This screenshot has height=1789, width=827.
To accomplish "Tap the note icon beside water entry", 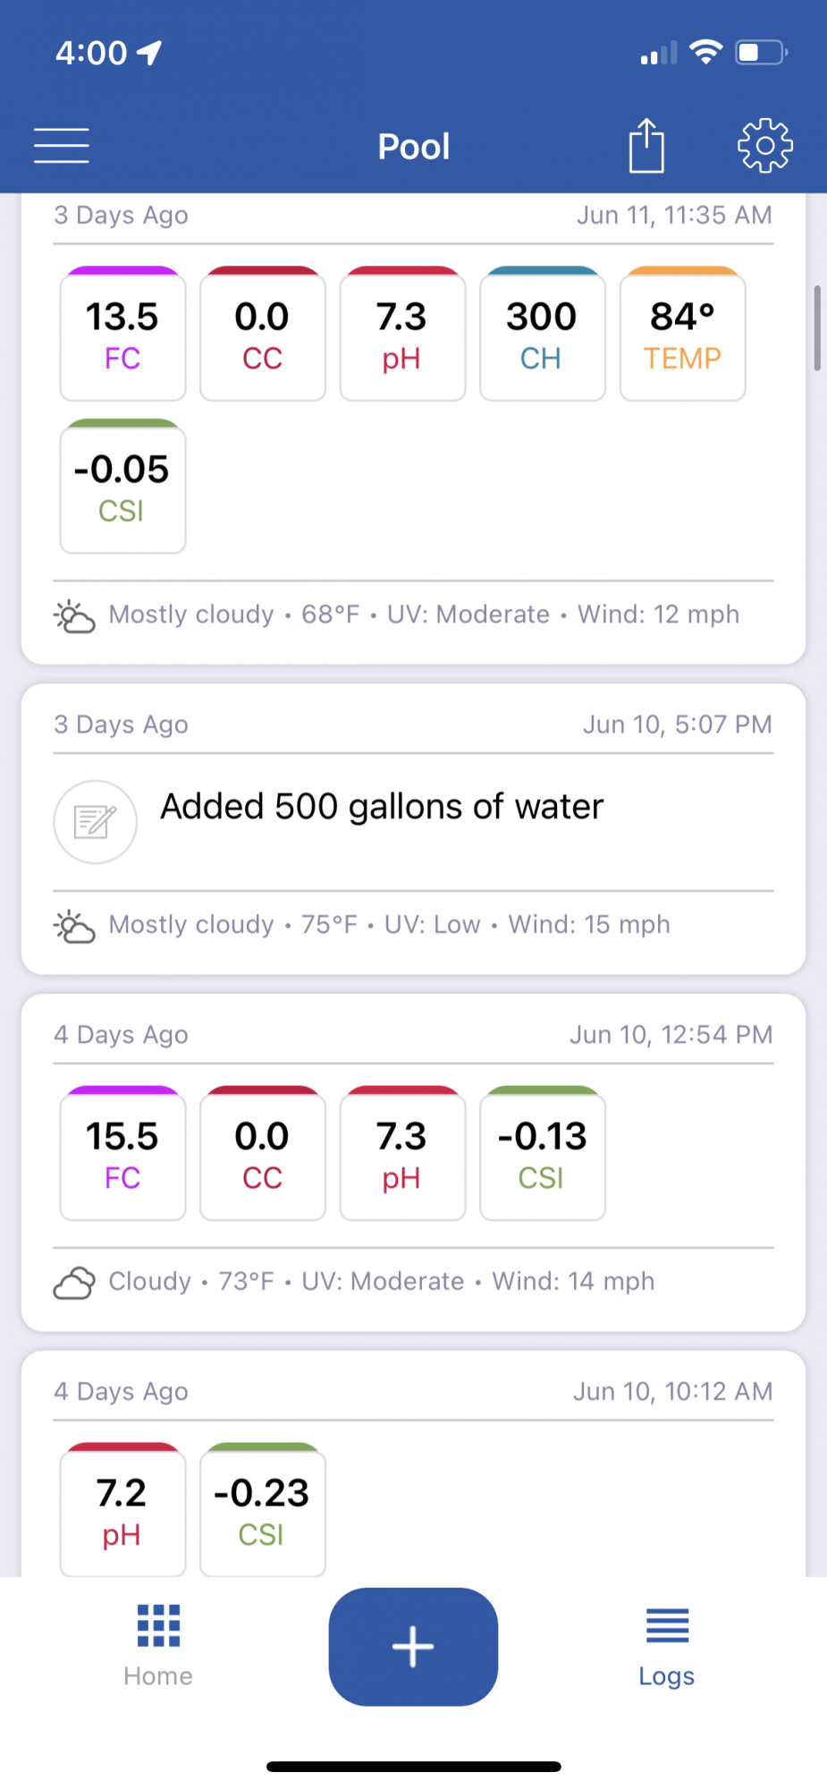I will (x=95, y=821).
